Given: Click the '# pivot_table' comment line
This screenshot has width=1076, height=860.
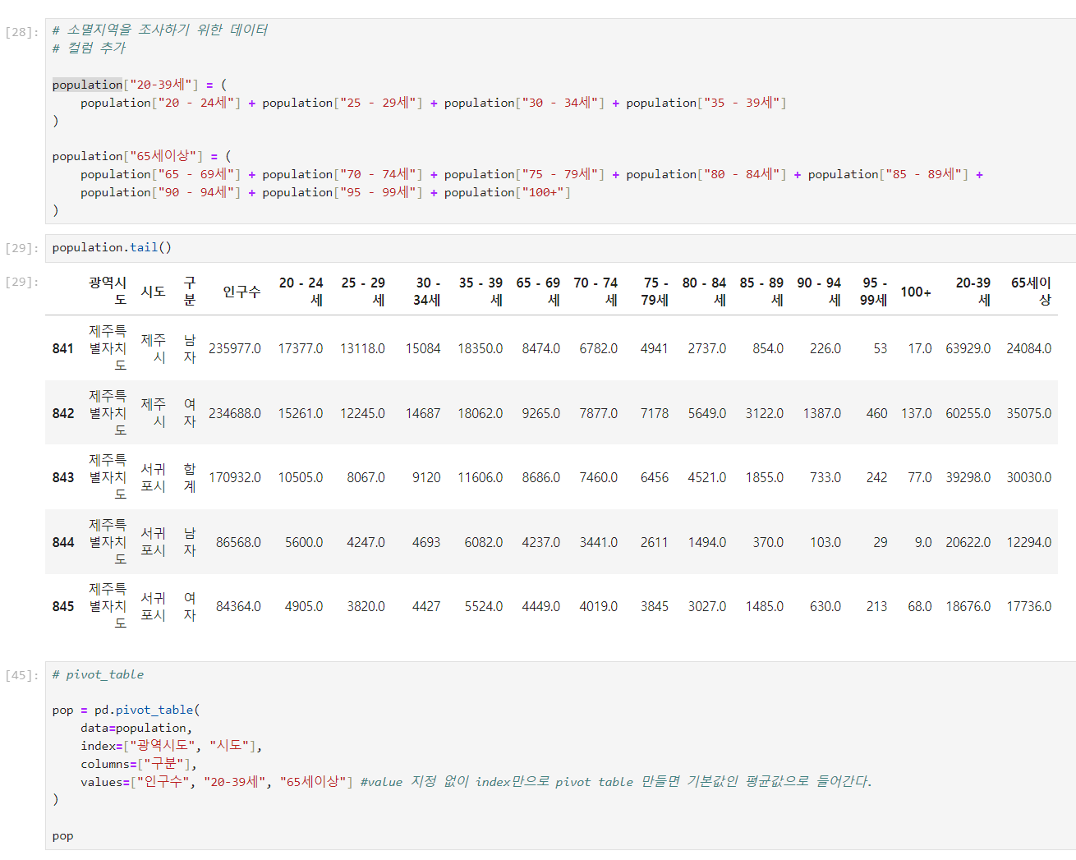Looking at the screenshot, I should click(98, 674).
